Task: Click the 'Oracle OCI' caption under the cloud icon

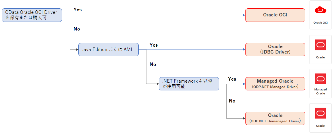Action: tap(320, 22)
